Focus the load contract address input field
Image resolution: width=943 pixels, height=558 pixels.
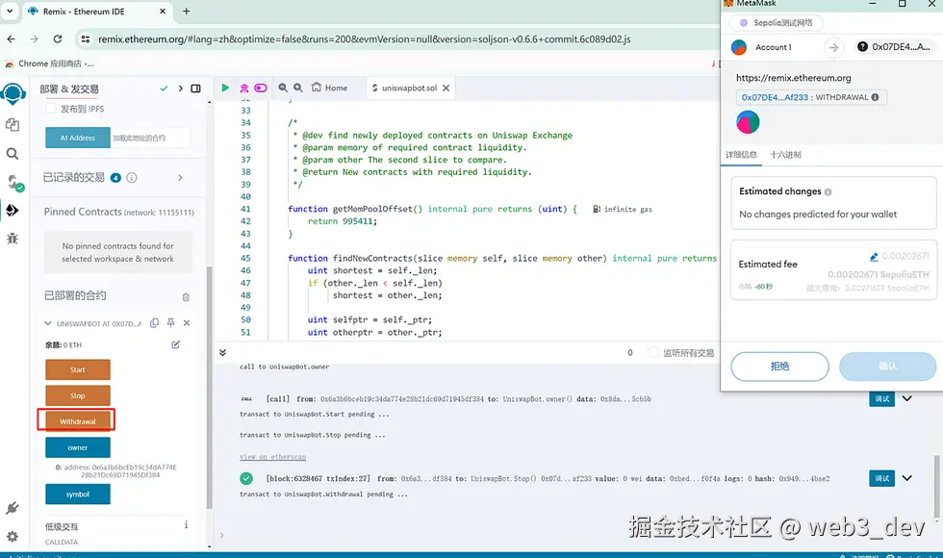(150, 138)
